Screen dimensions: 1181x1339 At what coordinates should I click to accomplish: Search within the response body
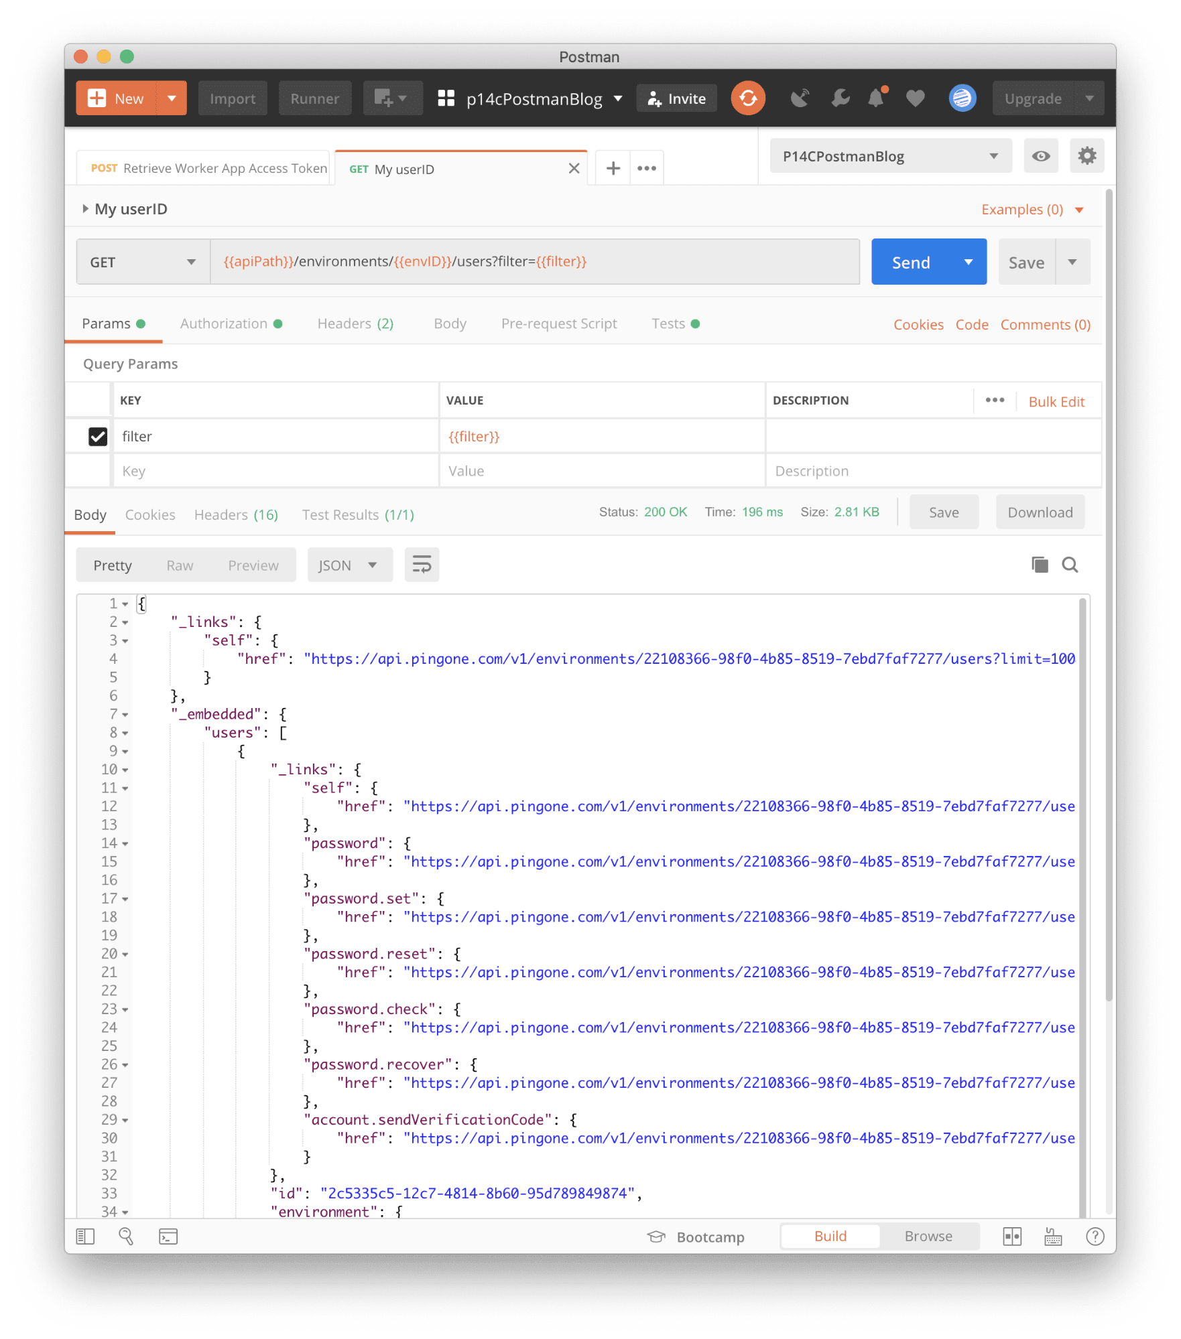1070,565
